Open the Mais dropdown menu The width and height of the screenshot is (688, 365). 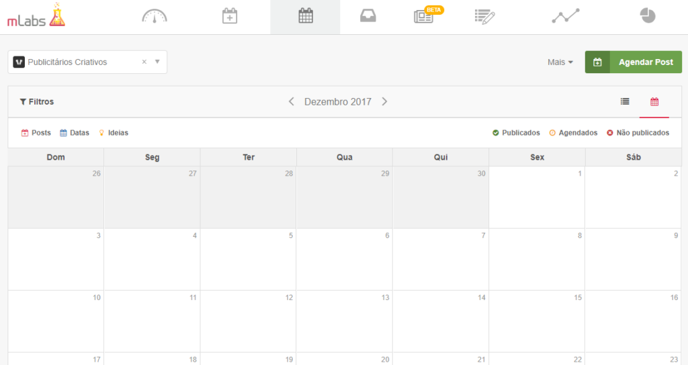click(x=560, y=62)
